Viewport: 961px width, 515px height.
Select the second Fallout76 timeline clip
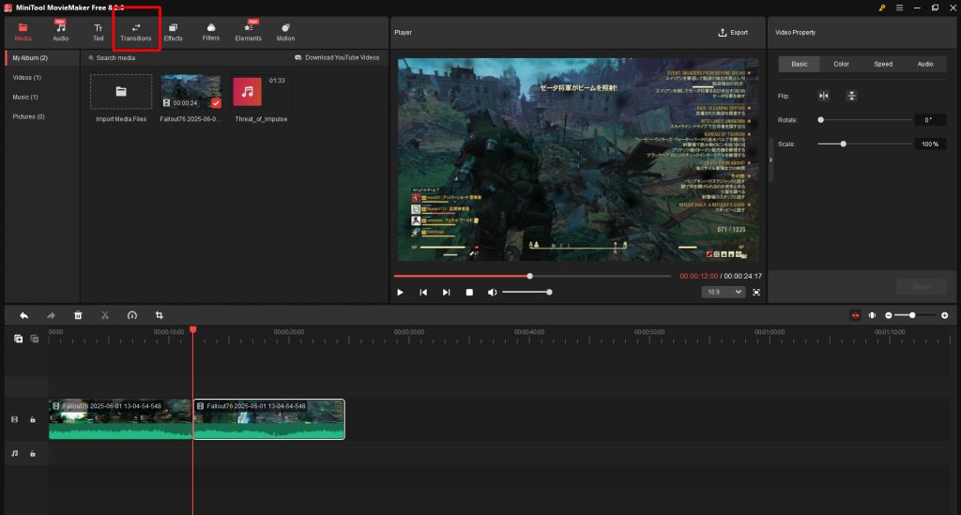click(x=269, y=419)
